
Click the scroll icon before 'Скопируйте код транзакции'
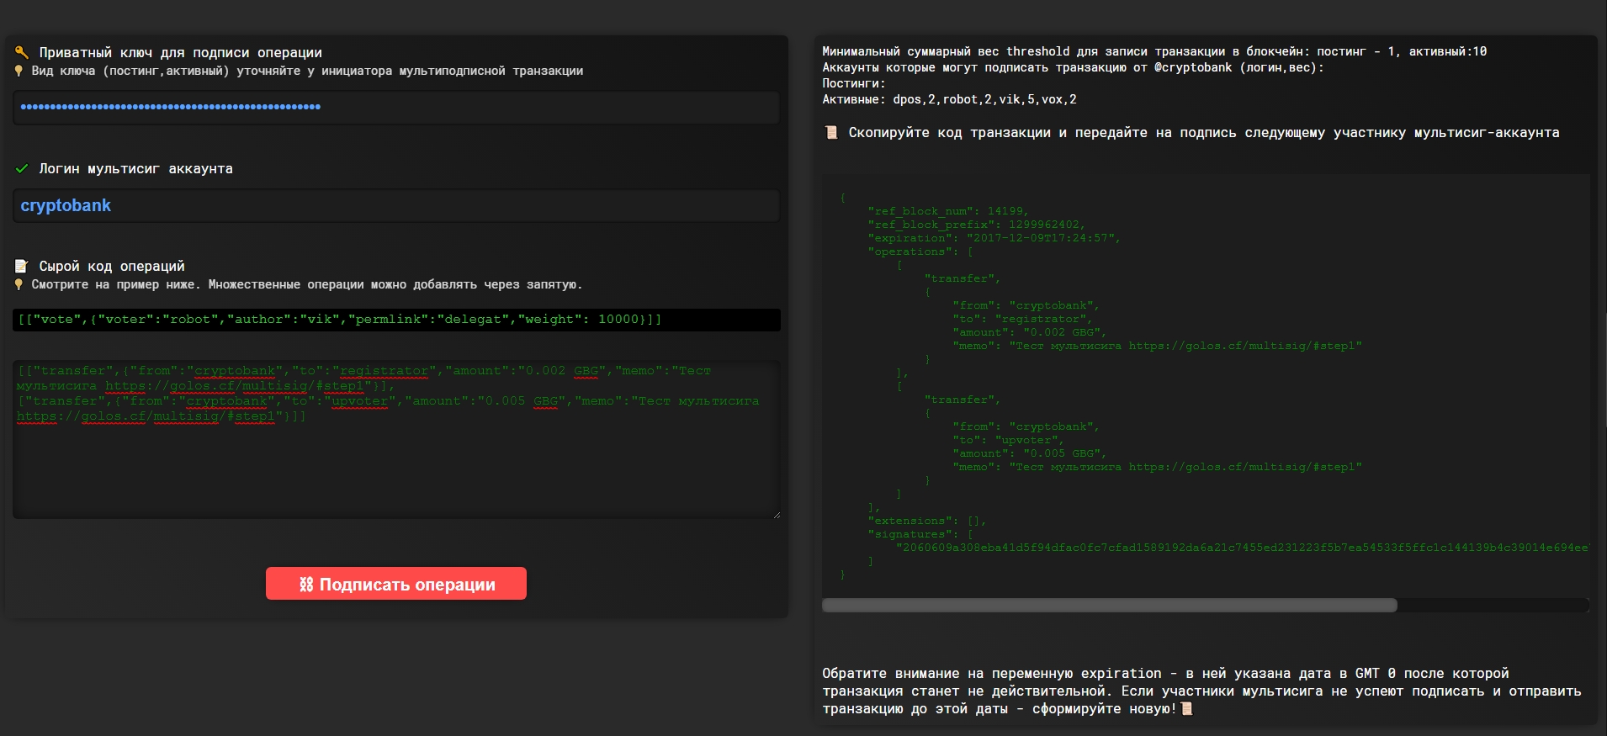pyautogui.click(x=831, y=132)
